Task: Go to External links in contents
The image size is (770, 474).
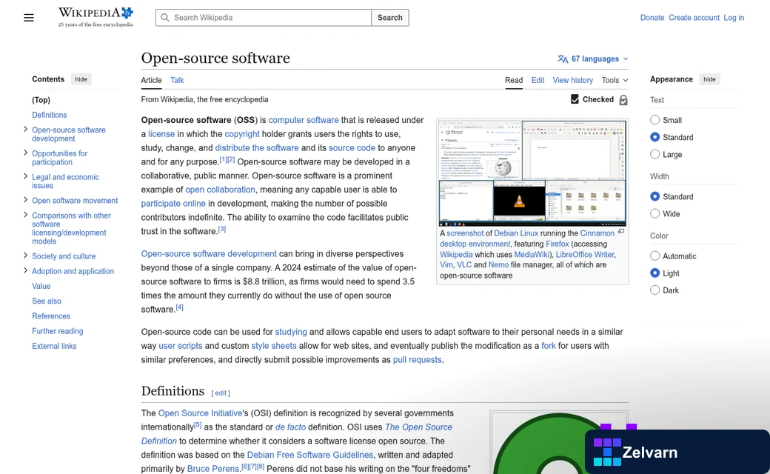Action: click(x=54, y=346)
